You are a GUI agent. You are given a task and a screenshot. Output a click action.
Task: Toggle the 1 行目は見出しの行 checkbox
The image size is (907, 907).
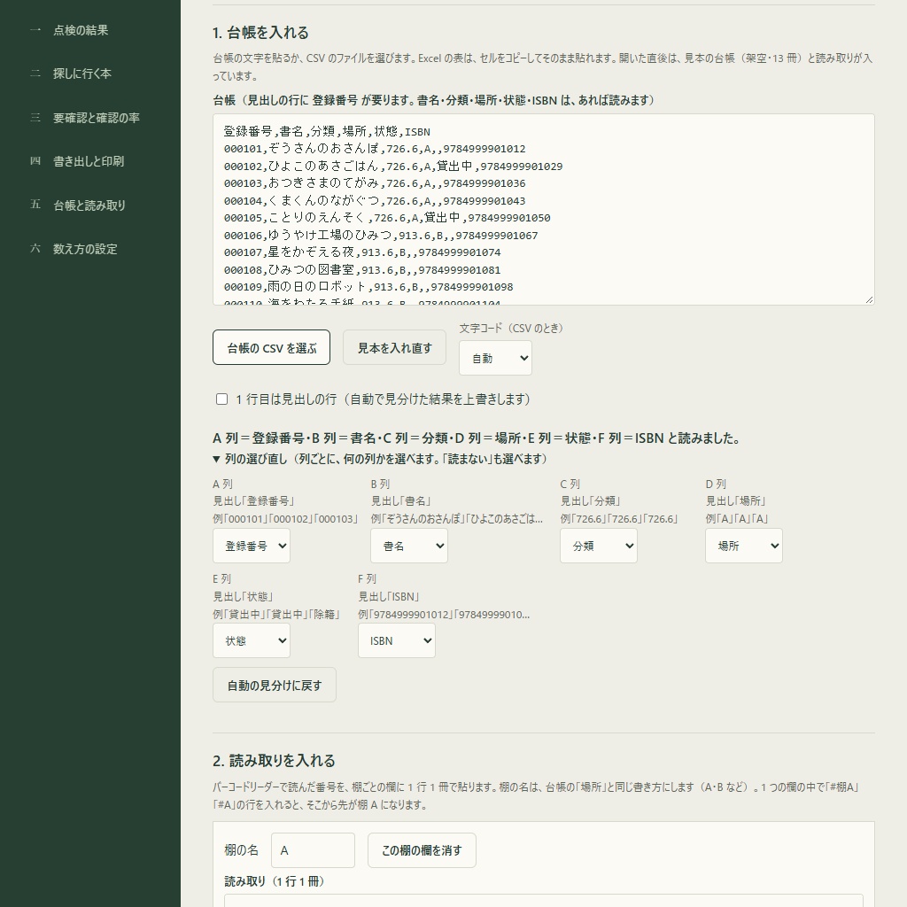[x=221, y=399]
